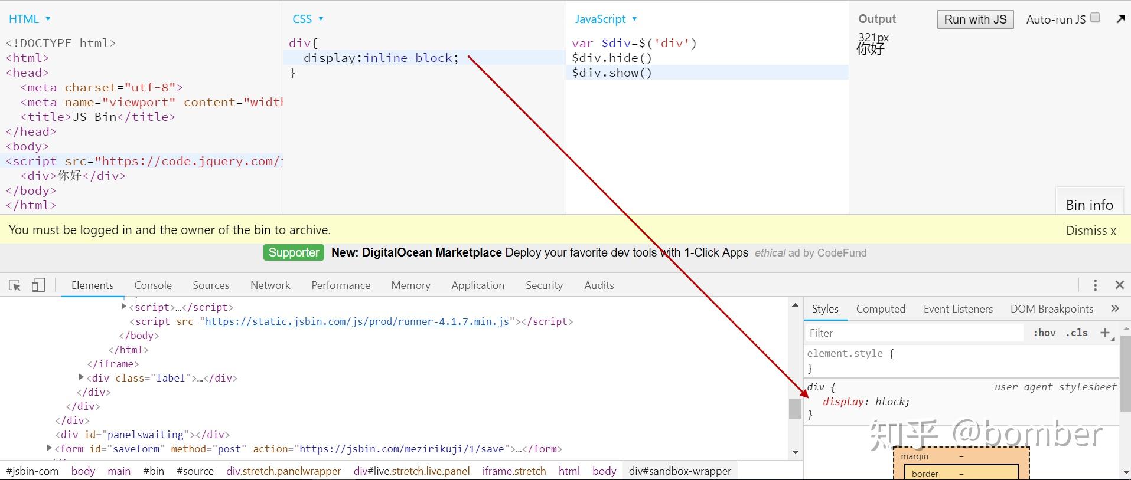This screenshot has width=1131, height=480.
Task: Toggle the Auto-run JS checkbox
Action: click(x=1095, y=18)
